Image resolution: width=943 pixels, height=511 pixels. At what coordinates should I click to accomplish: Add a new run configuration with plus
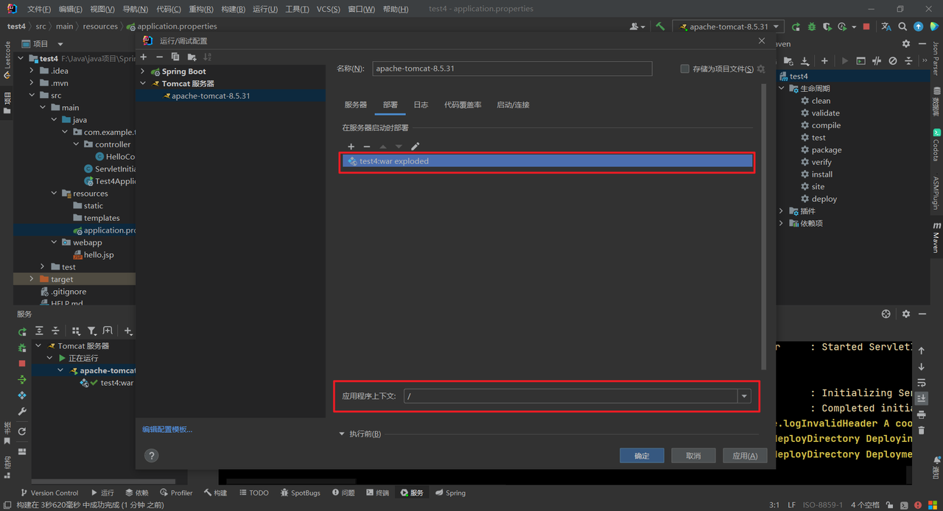(144, 57)
